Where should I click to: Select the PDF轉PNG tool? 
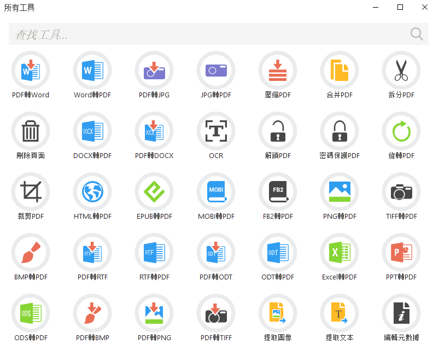coord(154,313)
